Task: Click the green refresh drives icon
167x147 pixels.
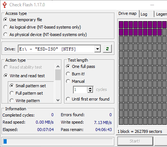Action: pos(107,49)
